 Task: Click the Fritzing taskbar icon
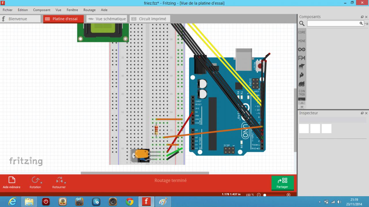tap(146, 202)
